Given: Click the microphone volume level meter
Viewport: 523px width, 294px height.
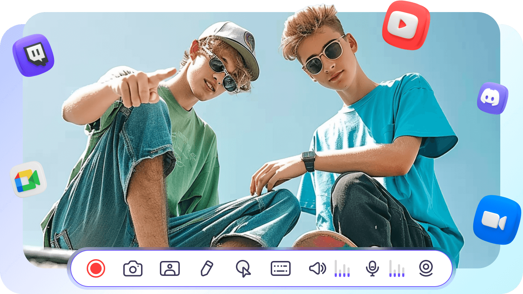Looking at the screenshot, I should point(397,269).
